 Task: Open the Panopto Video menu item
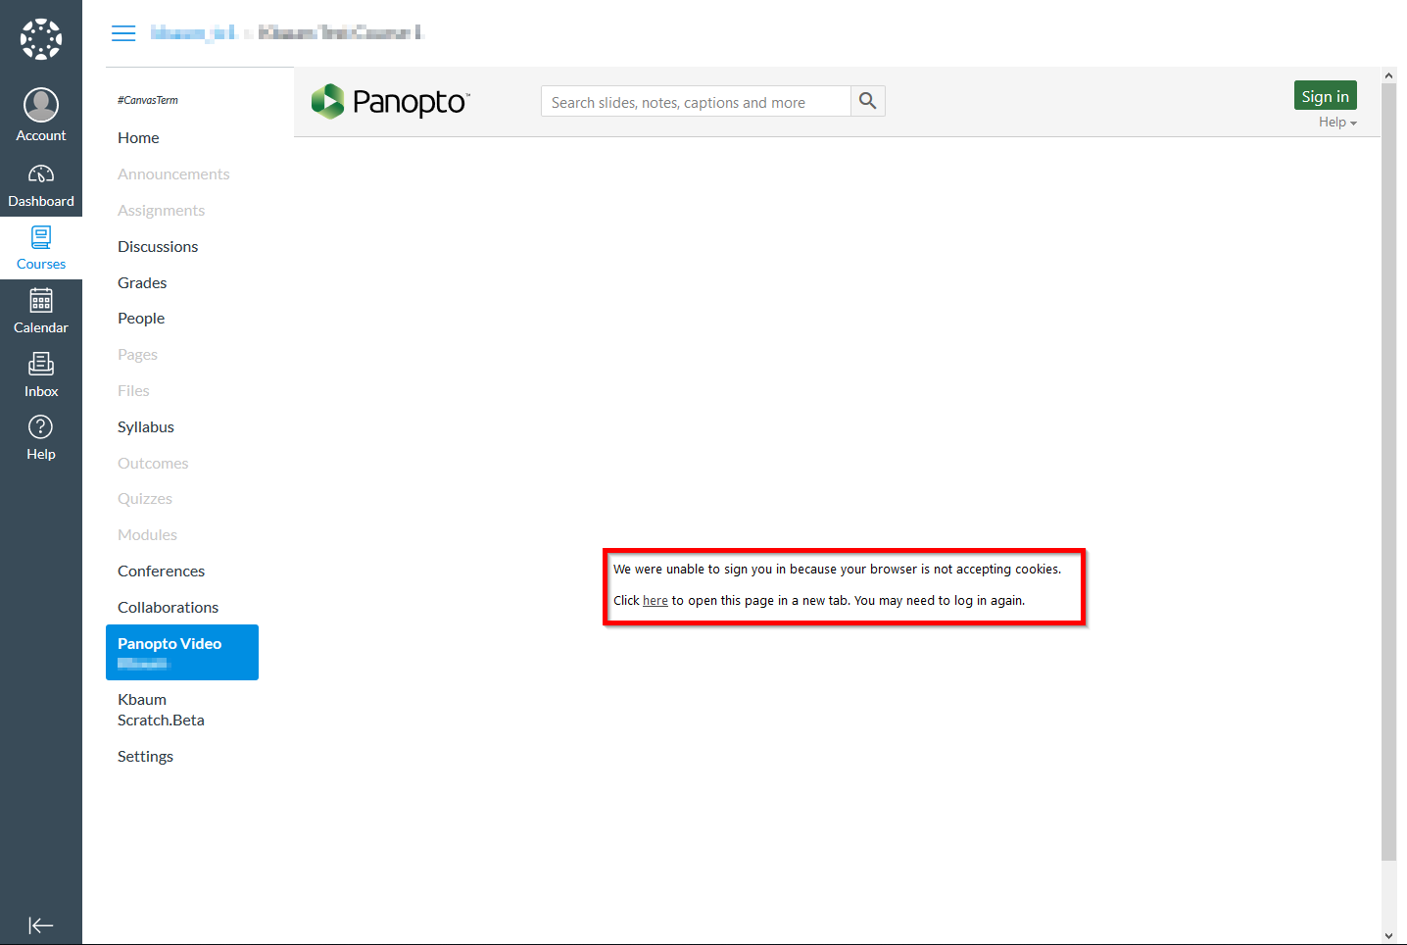coord(182,652)
